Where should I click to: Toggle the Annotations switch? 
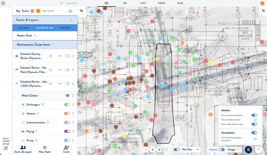[254, 133]
